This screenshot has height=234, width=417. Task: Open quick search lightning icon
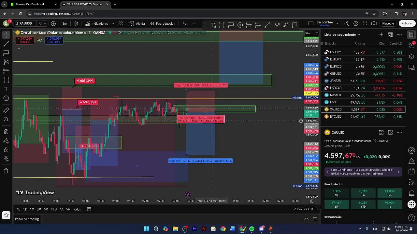tap(347, 23)
